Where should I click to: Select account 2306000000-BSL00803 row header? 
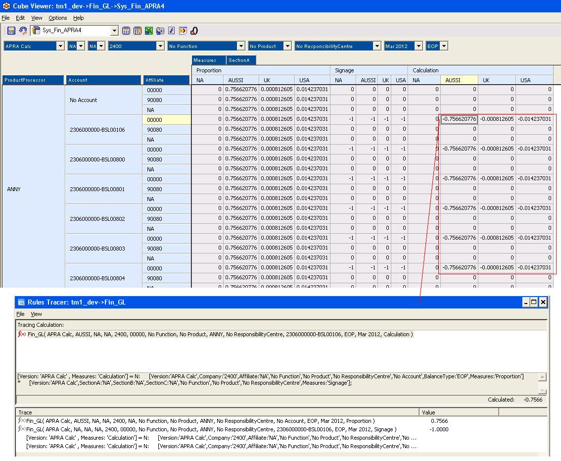104,249
